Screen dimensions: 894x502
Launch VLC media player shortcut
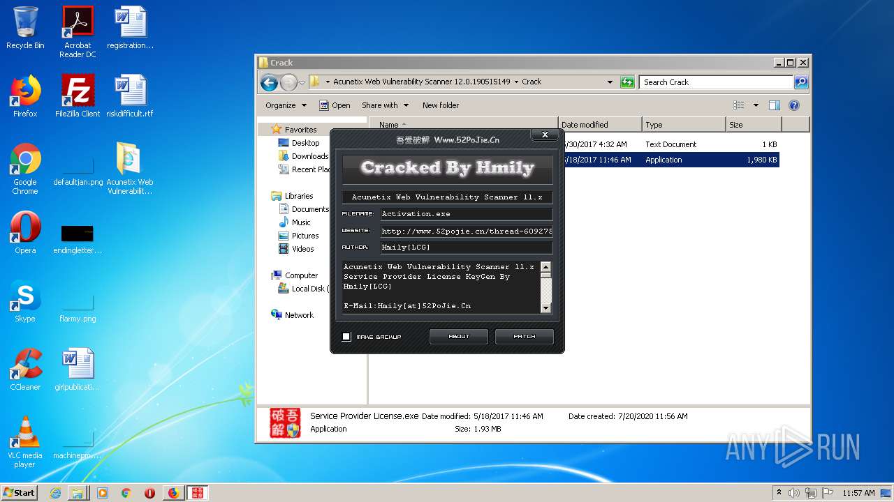25,442
